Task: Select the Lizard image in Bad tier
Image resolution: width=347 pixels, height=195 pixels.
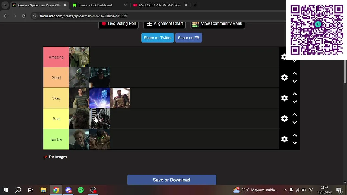Action: tap(79, 119)
